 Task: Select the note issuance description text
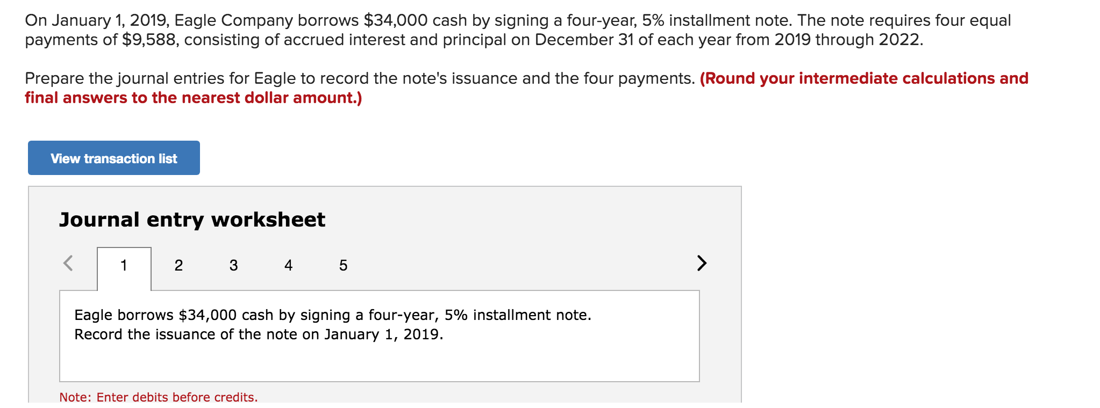tap(333, 325)
